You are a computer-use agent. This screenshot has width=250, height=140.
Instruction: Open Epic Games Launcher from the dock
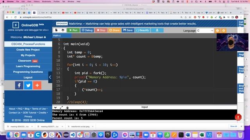[108, 135]
